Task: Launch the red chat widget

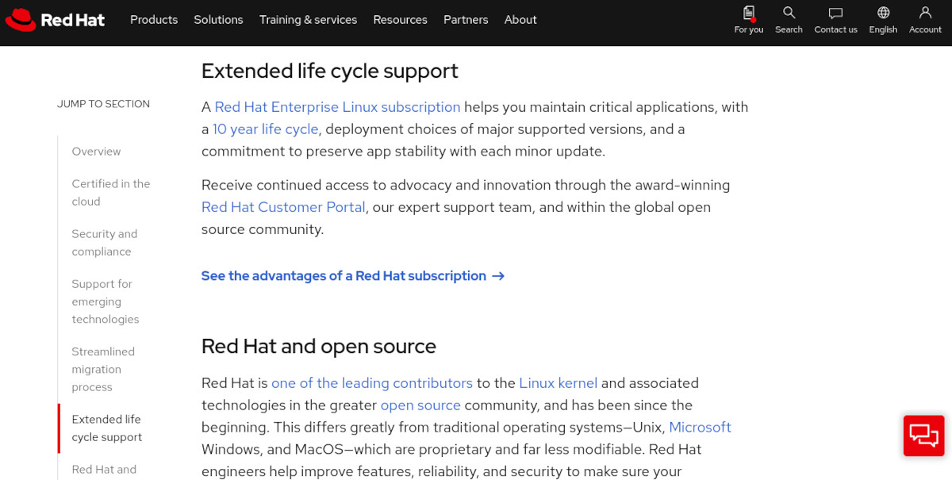Action: (923, 436)
